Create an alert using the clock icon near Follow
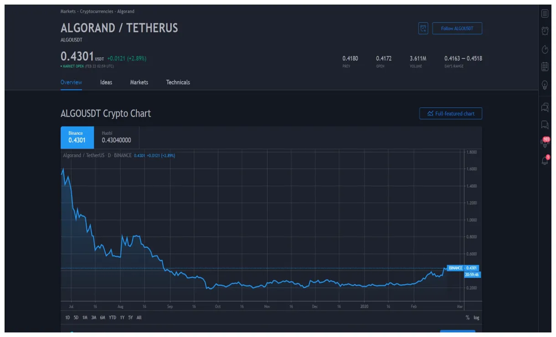 (x=423, y=28)
